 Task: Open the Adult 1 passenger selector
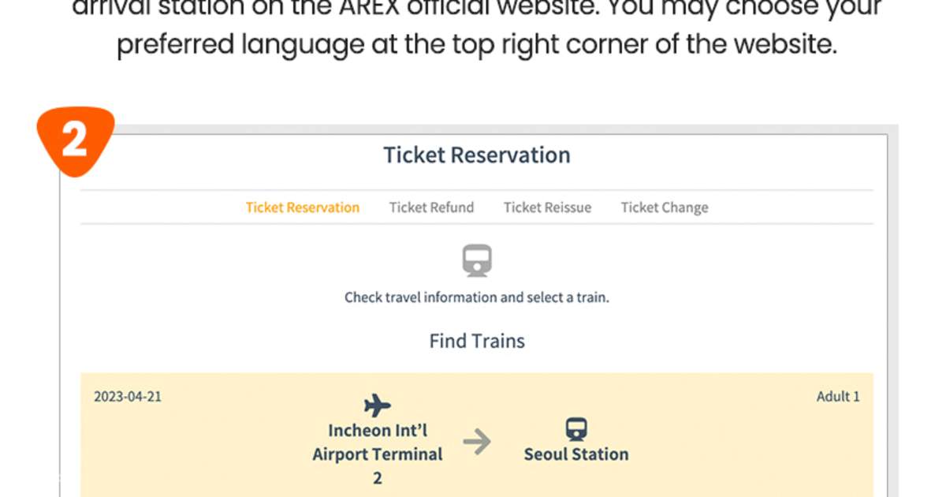(838, 396)
